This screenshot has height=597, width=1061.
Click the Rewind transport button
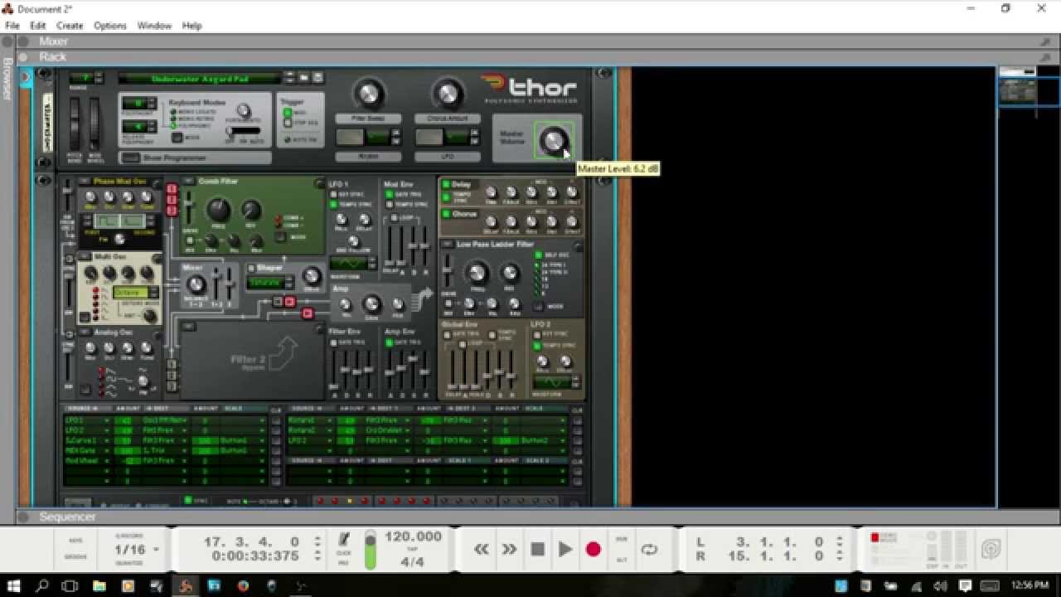[x=481, y=549]
